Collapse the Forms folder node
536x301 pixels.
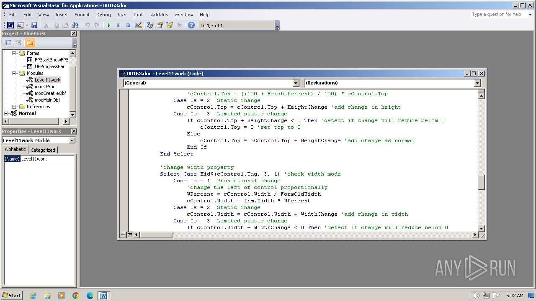14,53
